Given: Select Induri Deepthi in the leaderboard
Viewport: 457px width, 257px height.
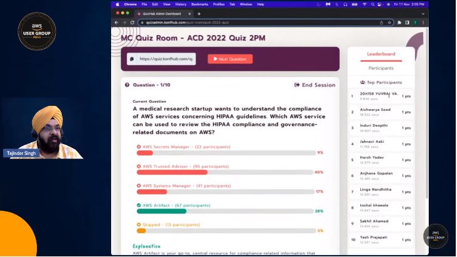Looking at the screenshot, I should [381, 128].
